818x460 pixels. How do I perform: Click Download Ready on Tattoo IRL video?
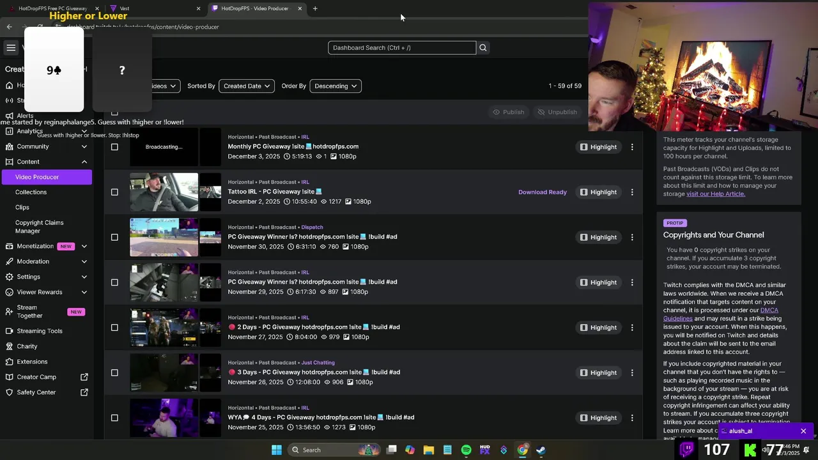[543, 192]
